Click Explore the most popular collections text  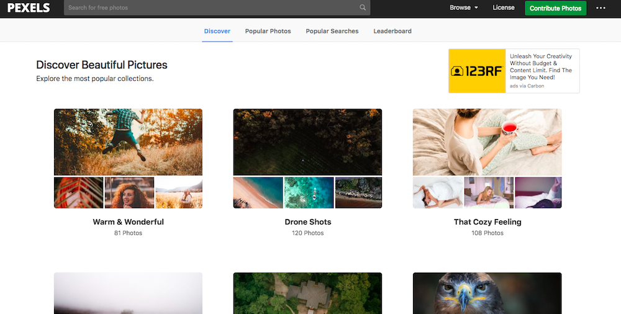coord(94,78)
